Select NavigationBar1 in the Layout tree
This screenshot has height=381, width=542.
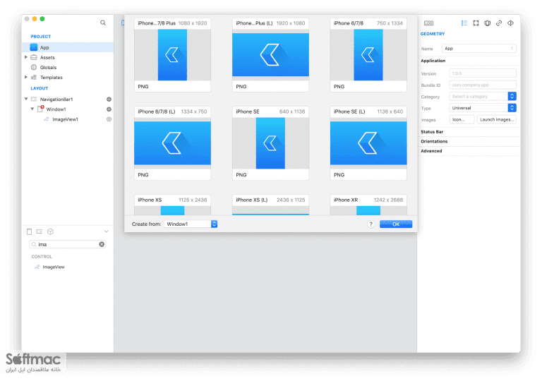[x=56, y=99]
